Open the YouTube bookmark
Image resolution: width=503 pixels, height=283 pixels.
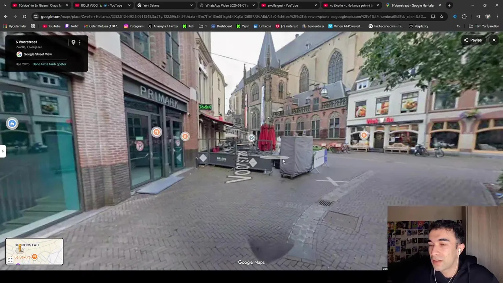click(51, 26)
